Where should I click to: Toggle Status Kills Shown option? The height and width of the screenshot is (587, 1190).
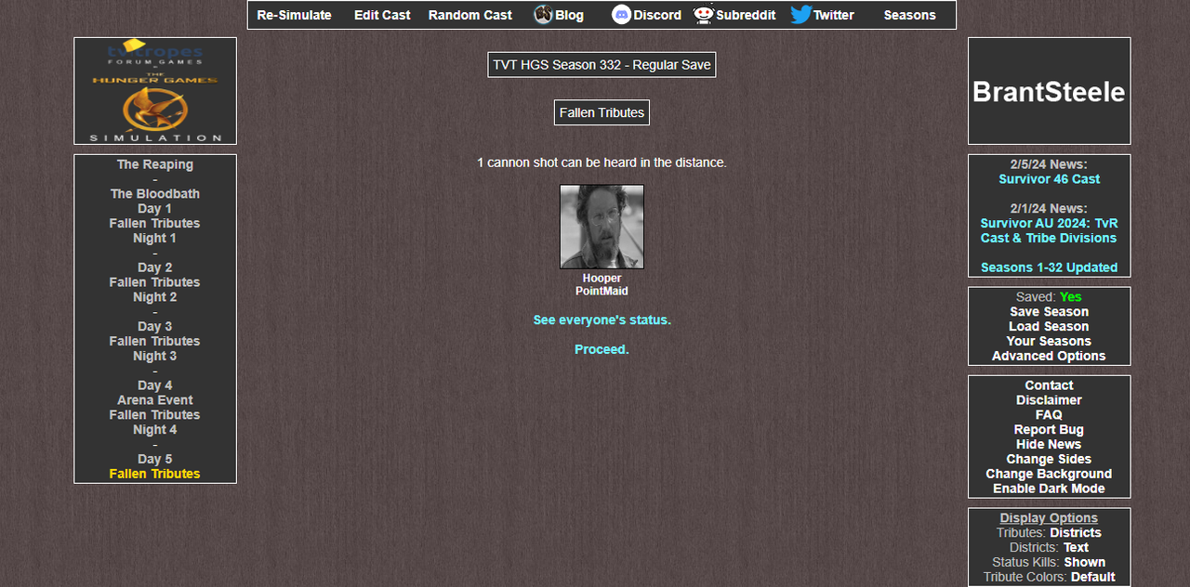click(1084, 562)
